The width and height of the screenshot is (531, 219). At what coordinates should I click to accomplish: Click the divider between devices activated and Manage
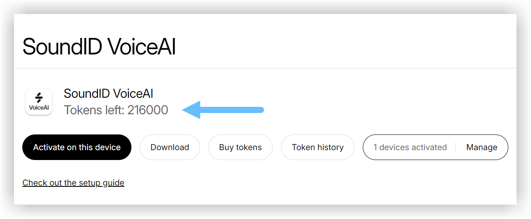point(456,147)
